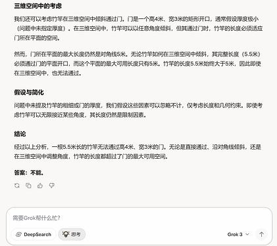Give the response a thumbs up

coord(40,186)
